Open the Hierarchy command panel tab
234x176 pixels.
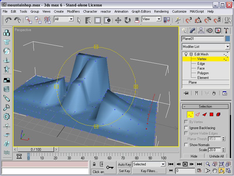point(201,31)
